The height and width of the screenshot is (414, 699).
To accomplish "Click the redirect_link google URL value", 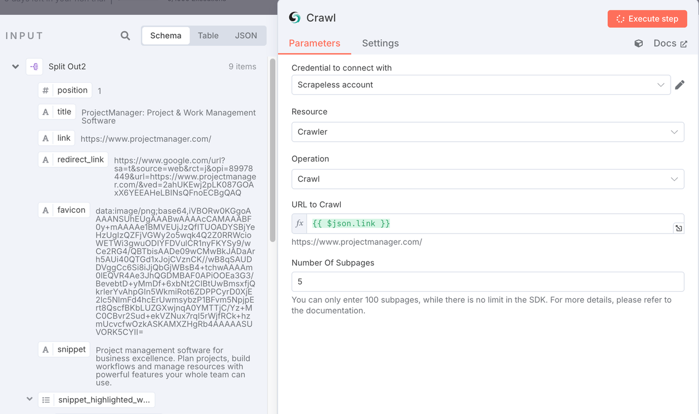I will click(x=185, y=177).
